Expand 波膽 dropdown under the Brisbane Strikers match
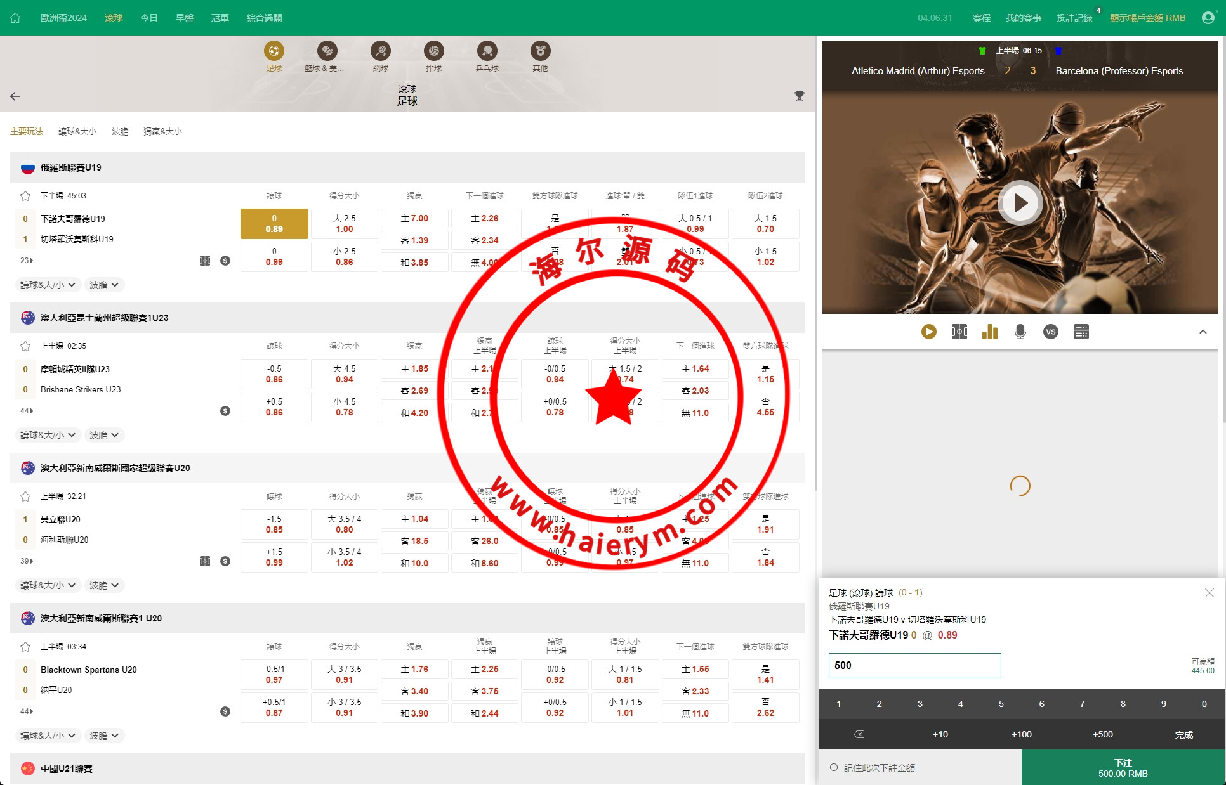The image size is (1226, 785). point(104,435)
